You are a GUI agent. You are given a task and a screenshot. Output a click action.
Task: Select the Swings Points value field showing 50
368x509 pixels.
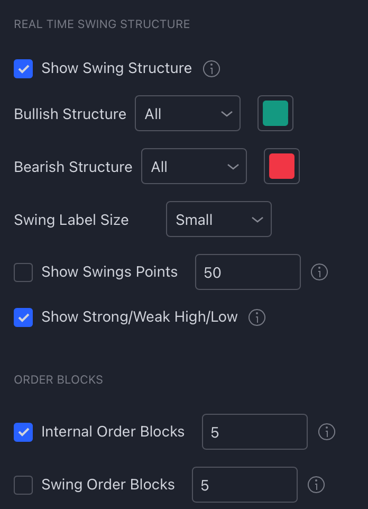coord(247,272)
